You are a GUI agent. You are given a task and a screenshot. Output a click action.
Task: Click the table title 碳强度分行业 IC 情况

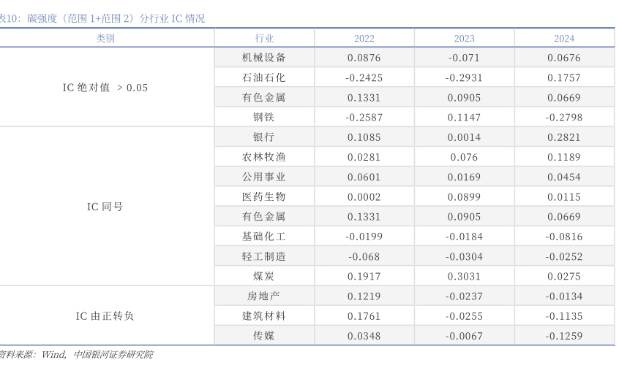coord(102,18)
